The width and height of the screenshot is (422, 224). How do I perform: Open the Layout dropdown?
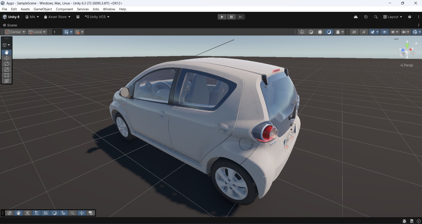(393, 17)
